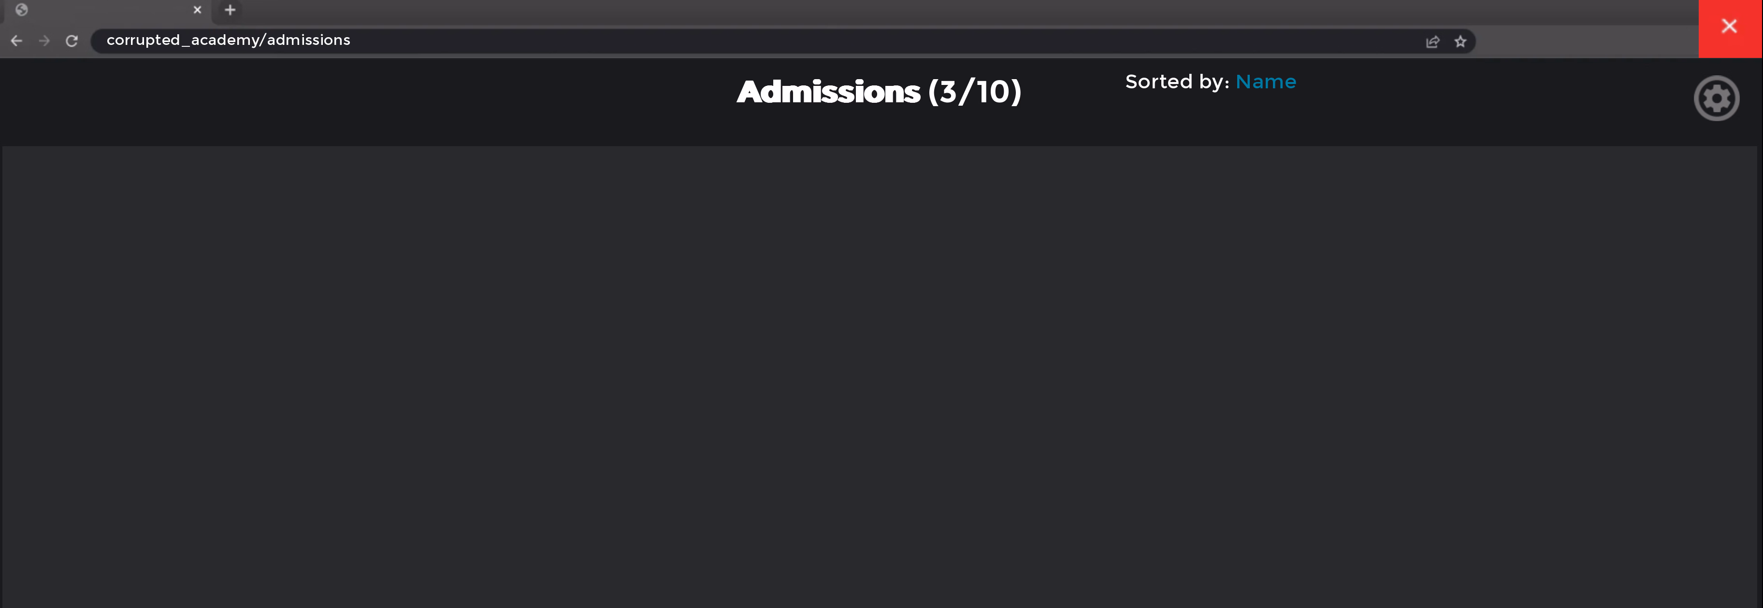Click the "Sorted by:" label
The image size is (1763, 608).
click(x=1176, y=82)
